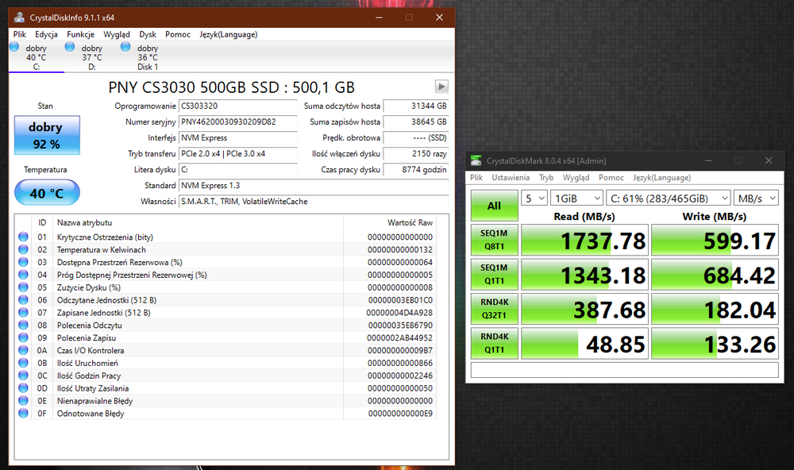Click status orb for attribute 06 Odczytane Jednostki
794x470 pixels.
23,300
